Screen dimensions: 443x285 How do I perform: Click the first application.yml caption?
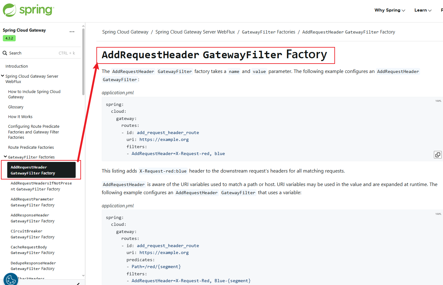(x=118, y=93)
